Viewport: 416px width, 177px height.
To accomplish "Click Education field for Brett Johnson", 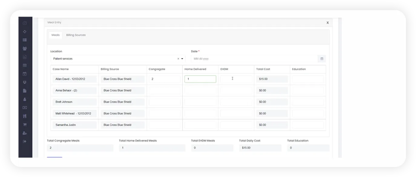I will point(308,102).
